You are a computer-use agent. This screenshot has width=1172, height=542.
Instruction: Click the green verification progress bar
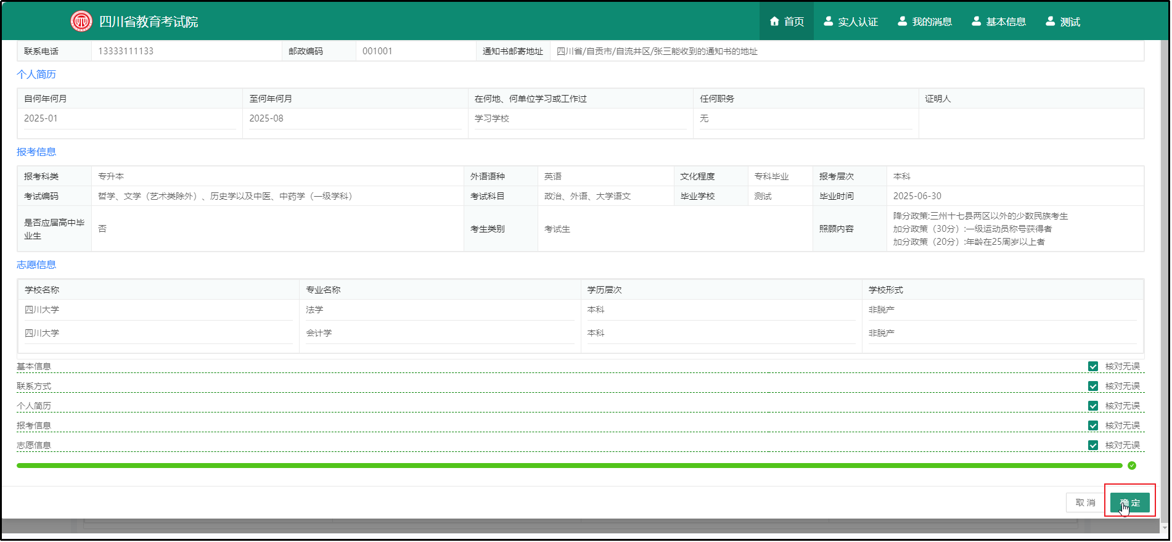(x=569, y=466)
